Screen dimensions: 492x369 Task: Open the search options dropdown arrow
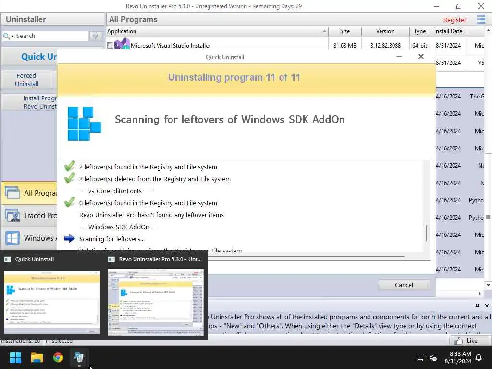pyautogui.click(x=12, y=37)
